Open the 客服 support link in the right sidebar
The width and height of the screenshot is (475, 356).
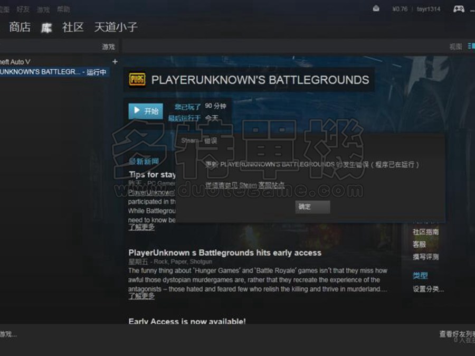419,245
